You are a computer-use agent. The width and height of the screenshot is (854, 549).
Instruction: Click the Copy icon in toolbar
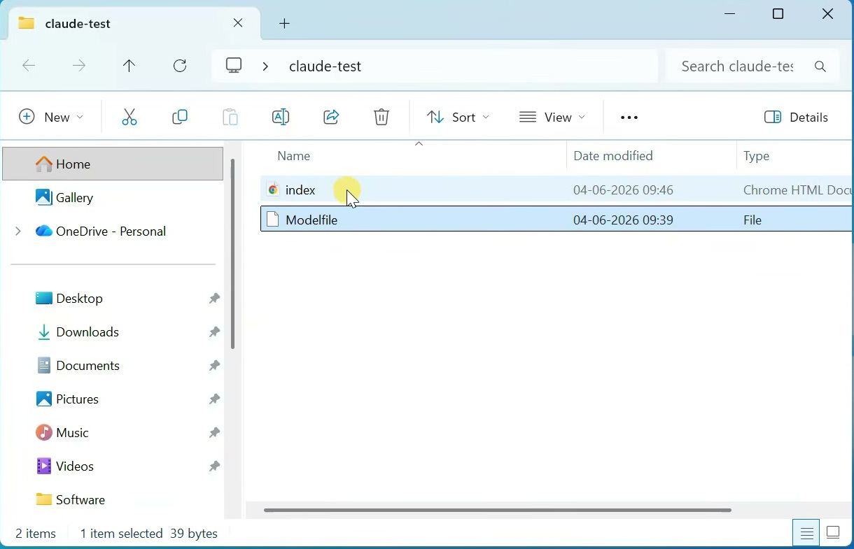[180, 117]
